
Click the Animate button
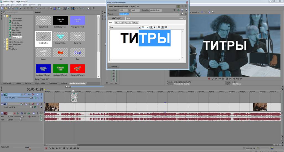coord(114,67)
